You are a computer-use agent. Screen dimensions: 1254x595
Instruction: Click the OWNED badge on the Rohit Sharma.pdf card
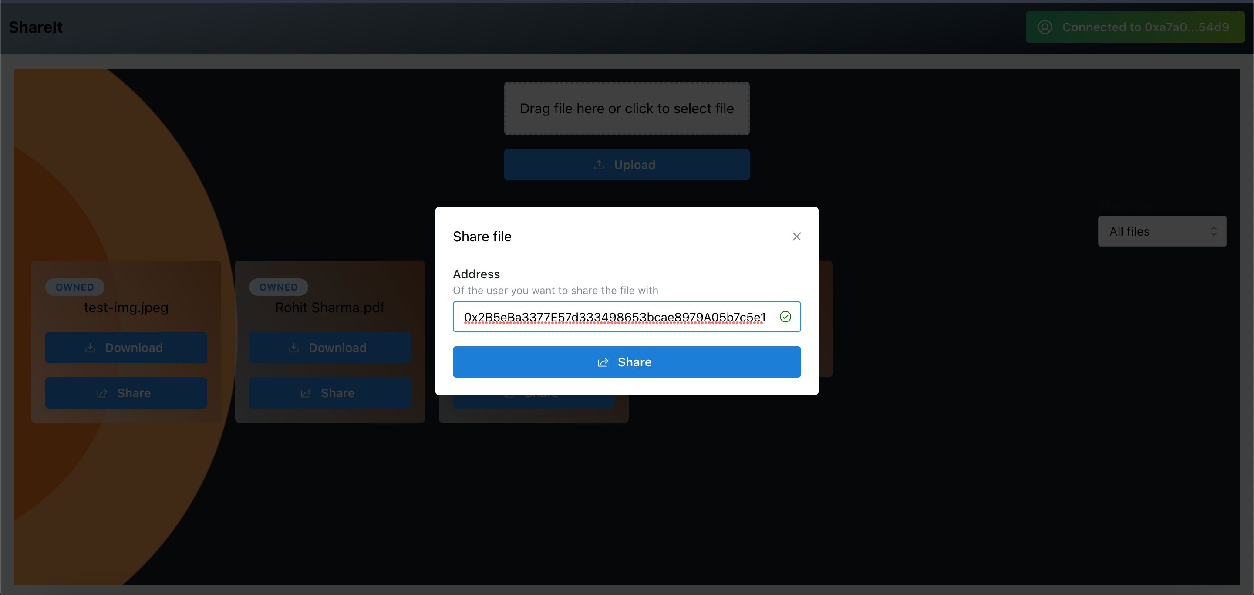point(279,287)
